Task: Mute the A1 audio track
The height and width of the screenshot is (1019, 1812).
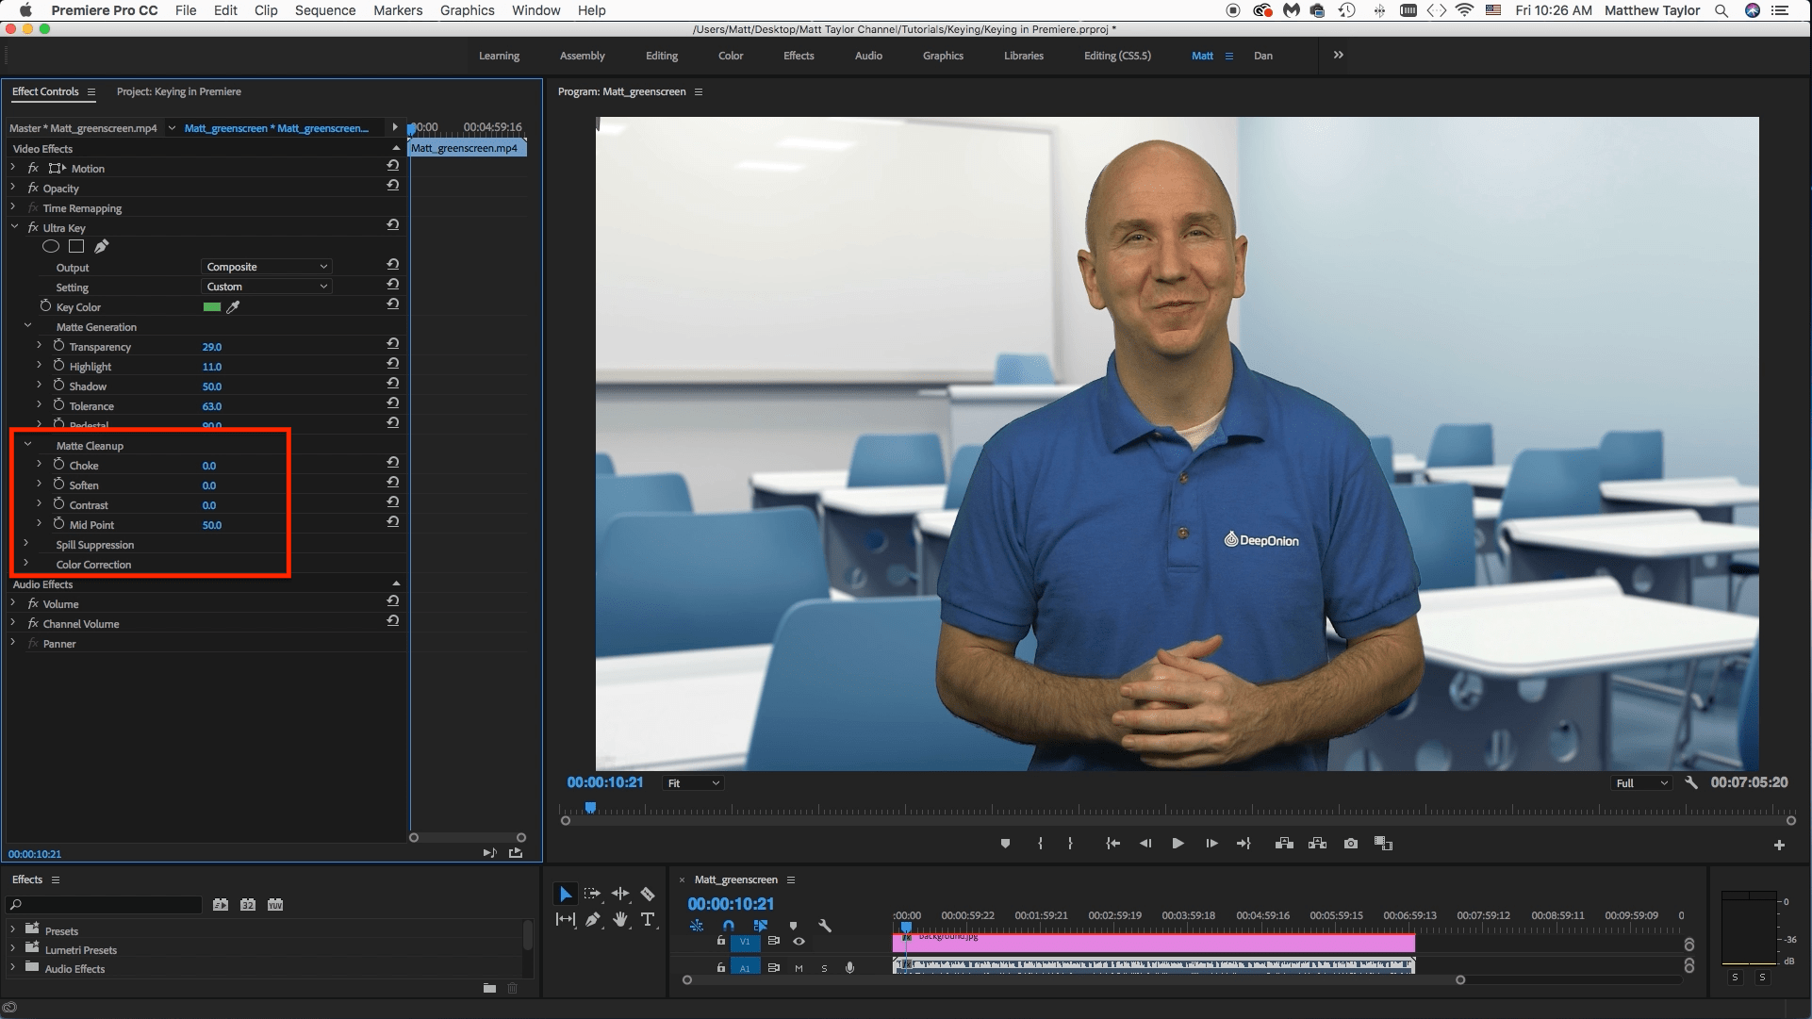Action: point(798,967)
